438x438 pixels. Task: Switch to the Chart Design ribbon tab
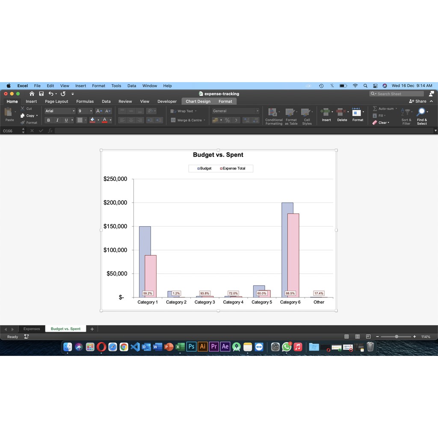click(198, 101)
